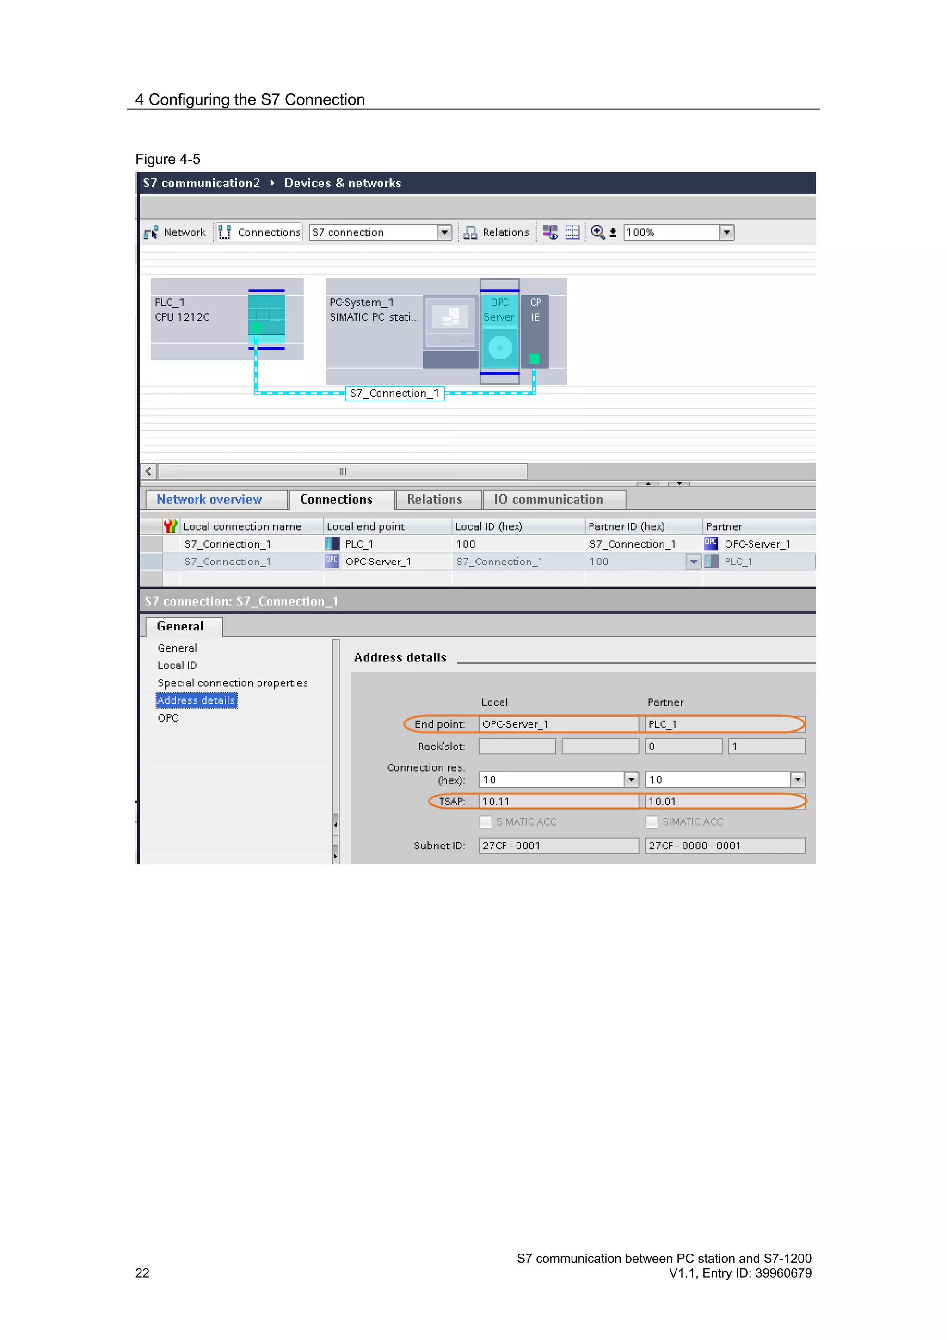Click the PC-System_1 device name label
The height and width of the screenshot is (1340, 947).
[361, 303]
